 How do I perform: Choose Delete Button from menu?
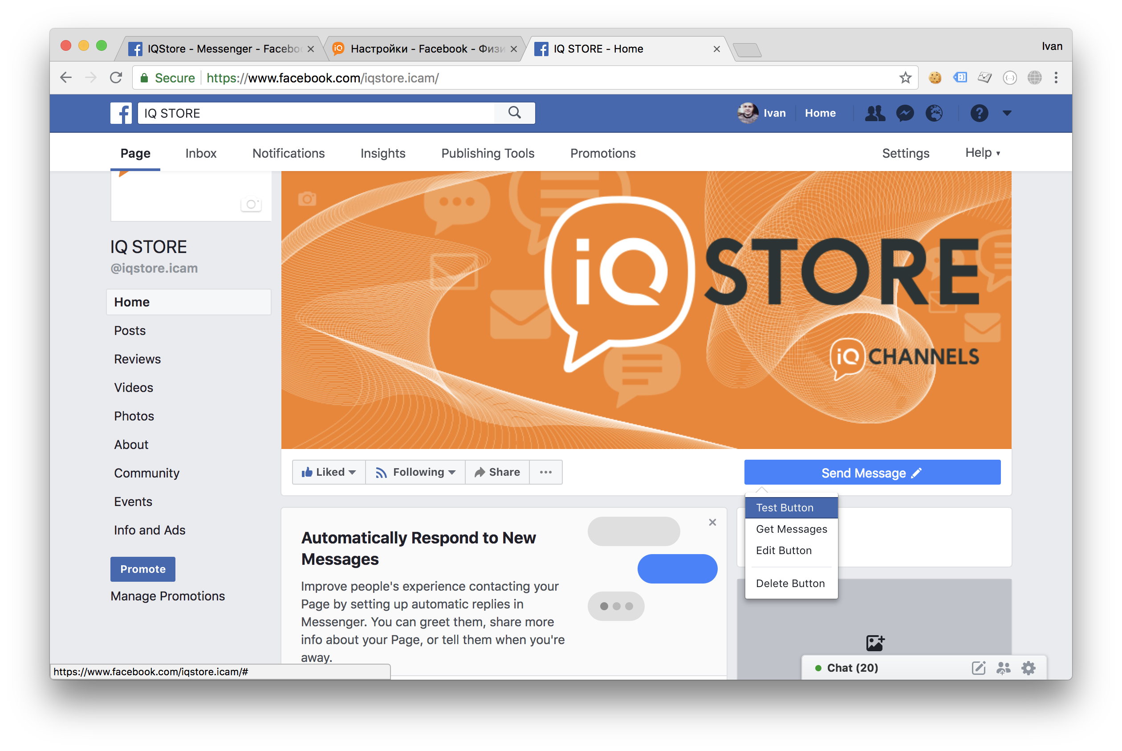(x=791, y=584)
